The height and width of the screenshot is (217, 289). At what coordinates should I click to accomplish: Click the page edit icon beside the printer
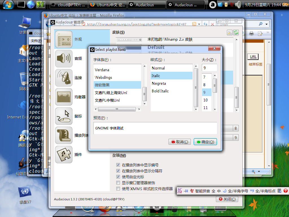260,34
